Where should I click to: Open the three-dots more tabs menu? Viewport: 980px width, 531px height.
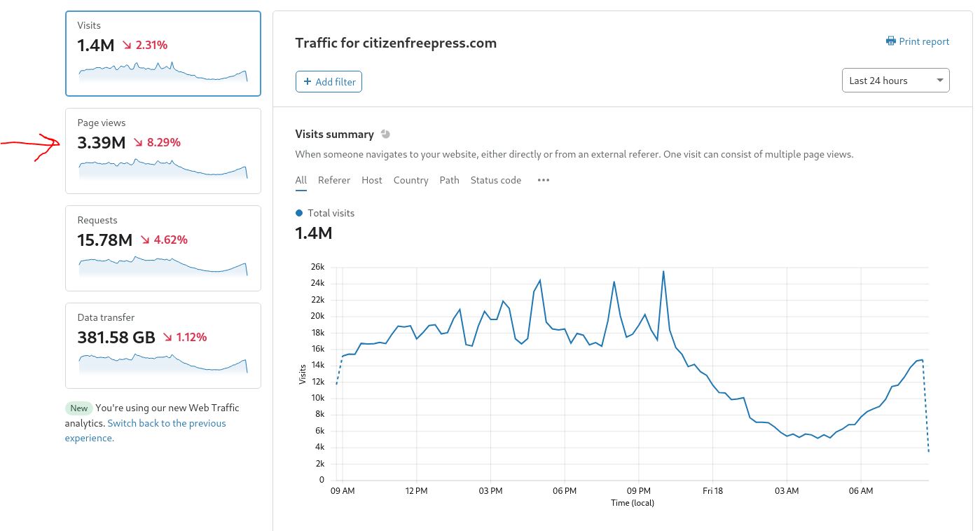[544, 180]
